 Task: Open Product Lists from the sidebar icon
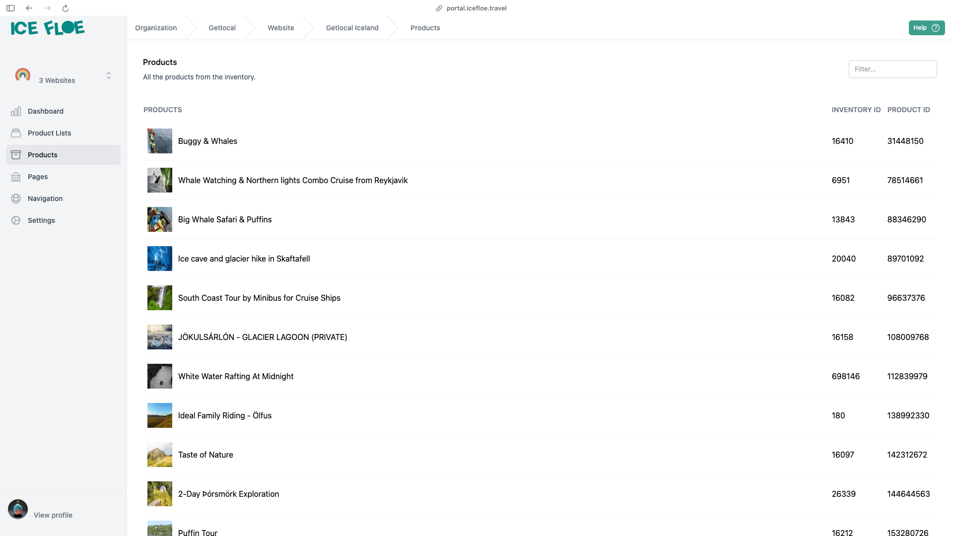(x=16, y=133)
